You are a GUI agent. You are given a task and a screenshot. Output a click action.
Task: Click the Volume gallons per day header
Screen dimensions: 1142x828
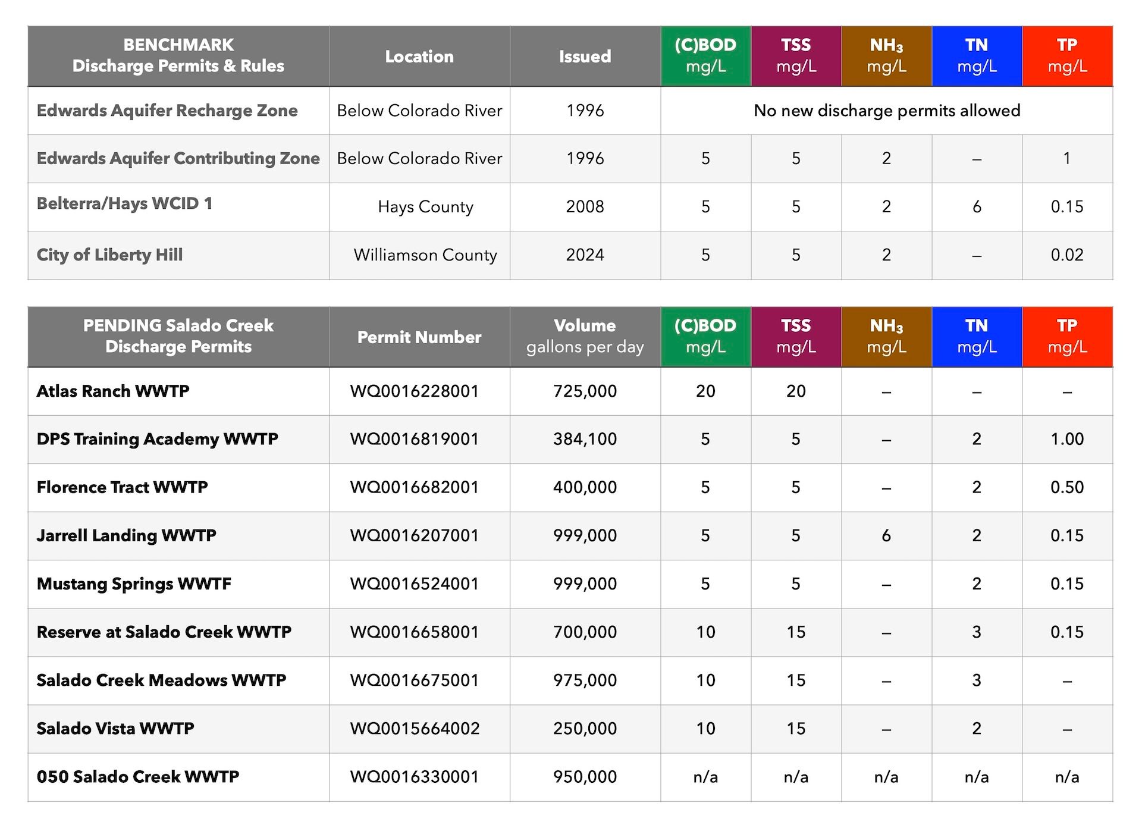pyautogui.click(x=585, y=337)
